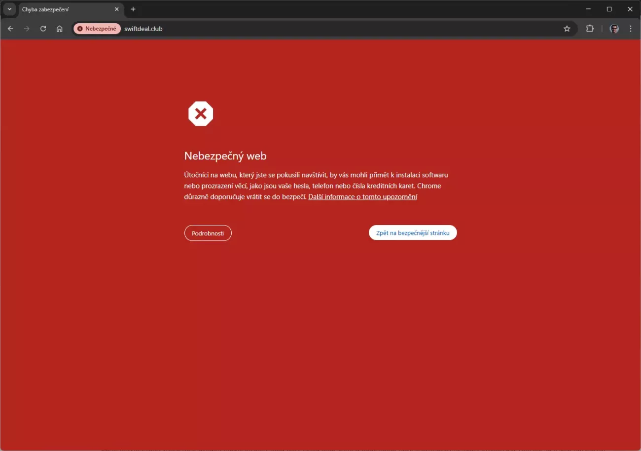Minimize the Chrome window
Viewport: 641px width, 451px height.
coord(588,9)
